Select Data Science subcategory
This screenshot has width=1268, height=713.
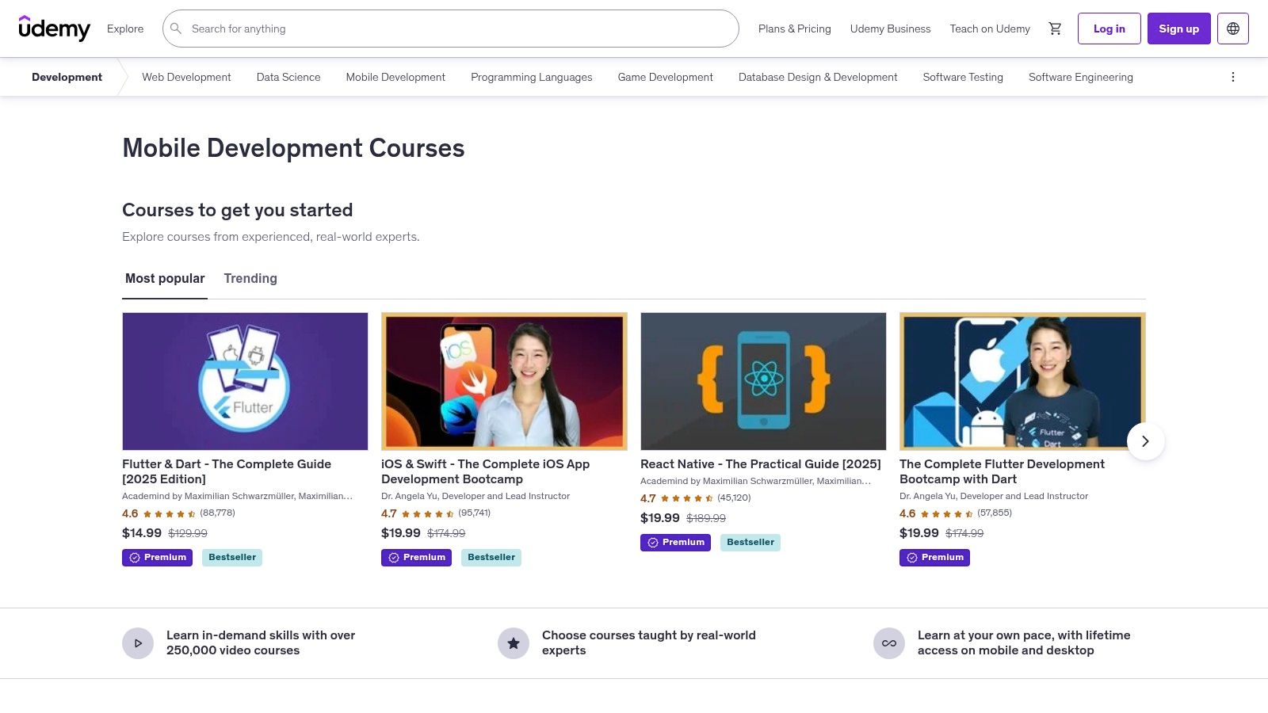288,77
